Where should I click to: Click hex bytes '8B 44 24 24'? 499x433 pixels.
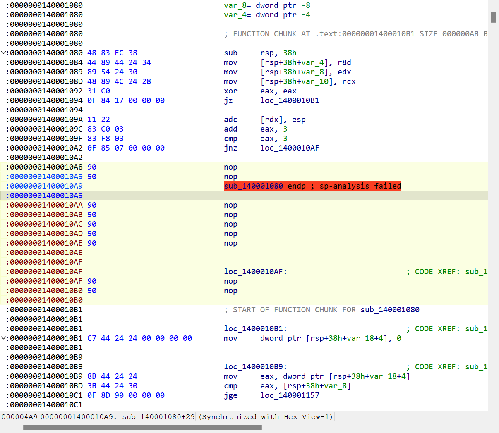point(112,376)
